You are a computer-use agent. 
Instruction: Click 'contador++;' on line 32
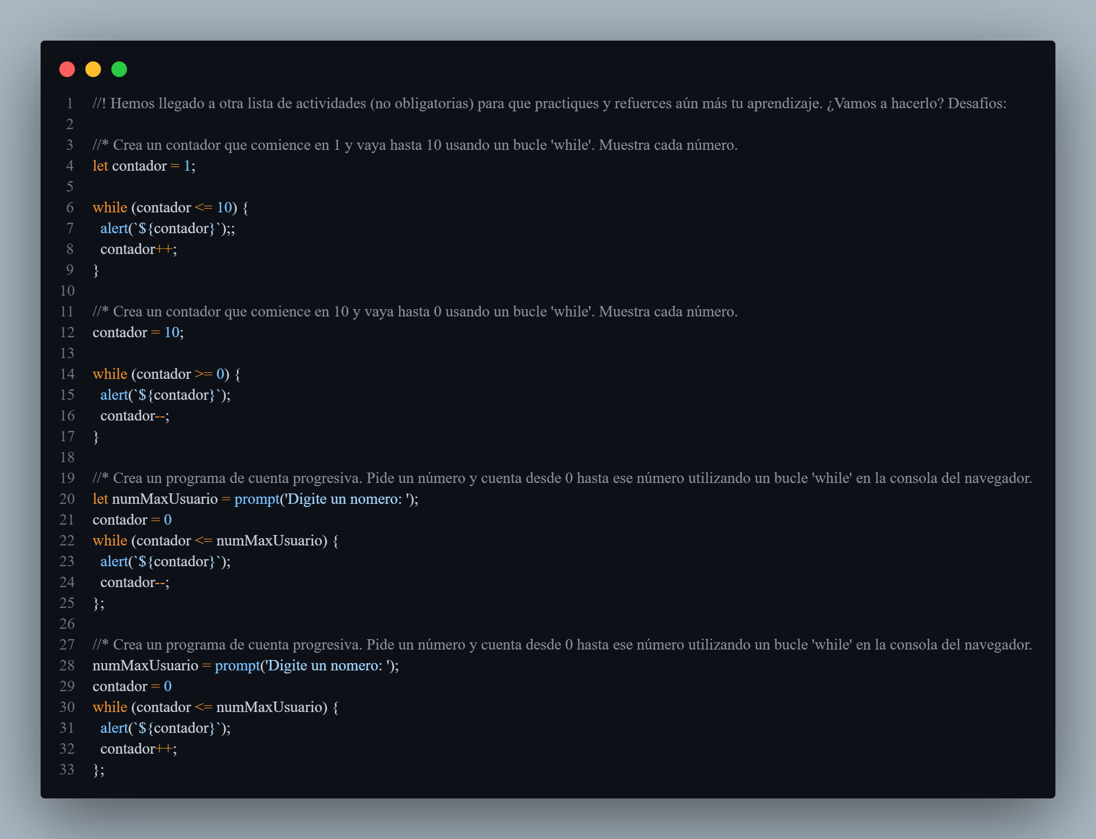pos(138,748)
